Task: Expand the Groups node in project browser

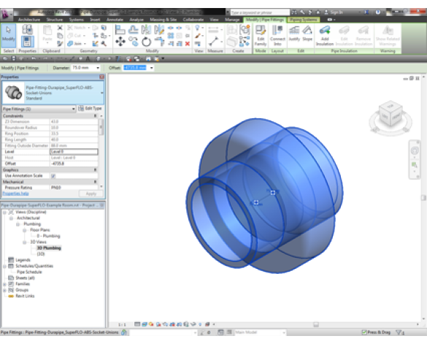Action: [4, 290]
